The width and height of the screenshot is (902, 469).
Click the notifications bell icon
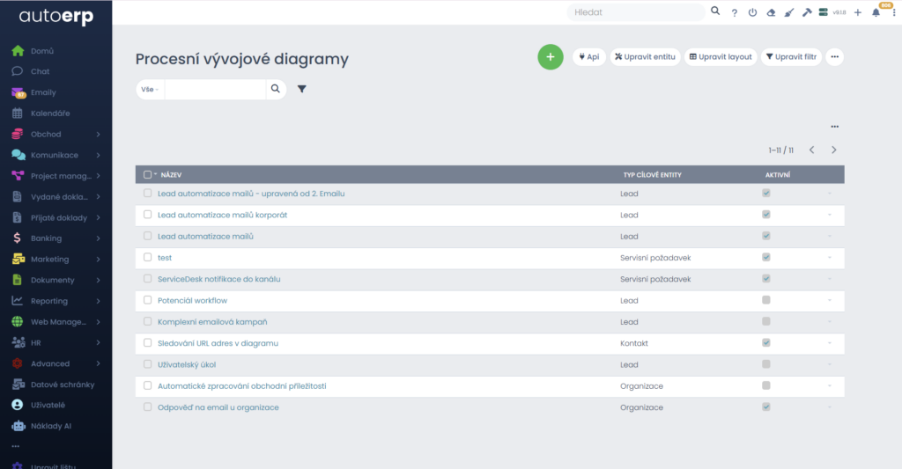[876, 12]
